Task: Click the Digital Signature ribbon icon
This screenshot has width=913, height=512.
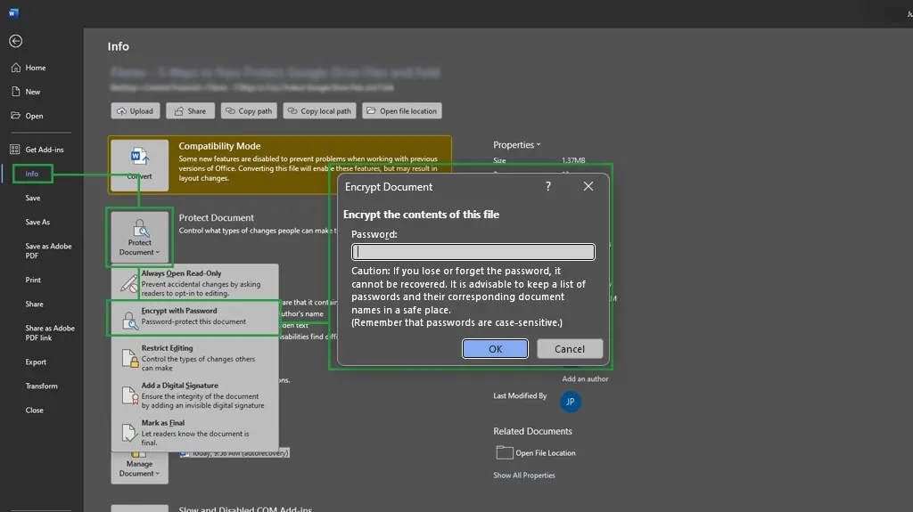Action: [130, 395]
